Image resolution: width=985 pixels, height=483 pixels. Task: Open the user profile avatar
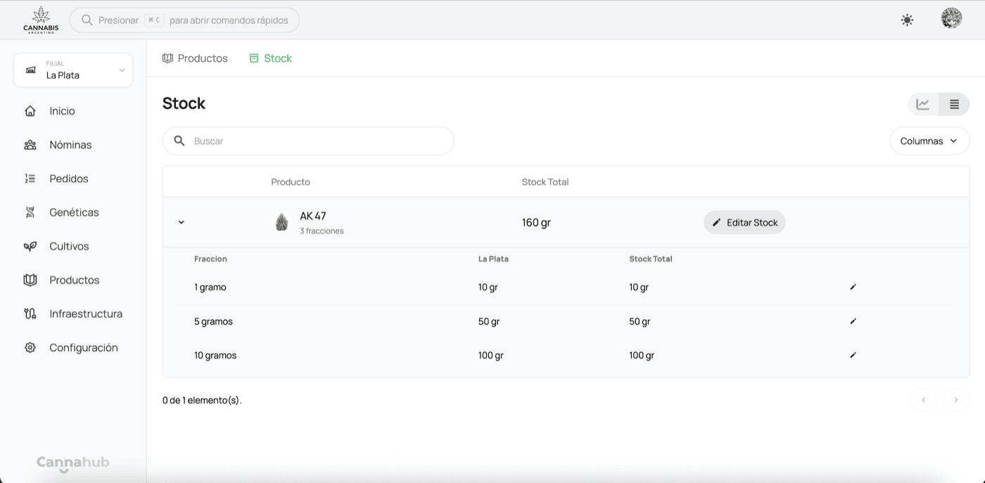tap(951, 19)
